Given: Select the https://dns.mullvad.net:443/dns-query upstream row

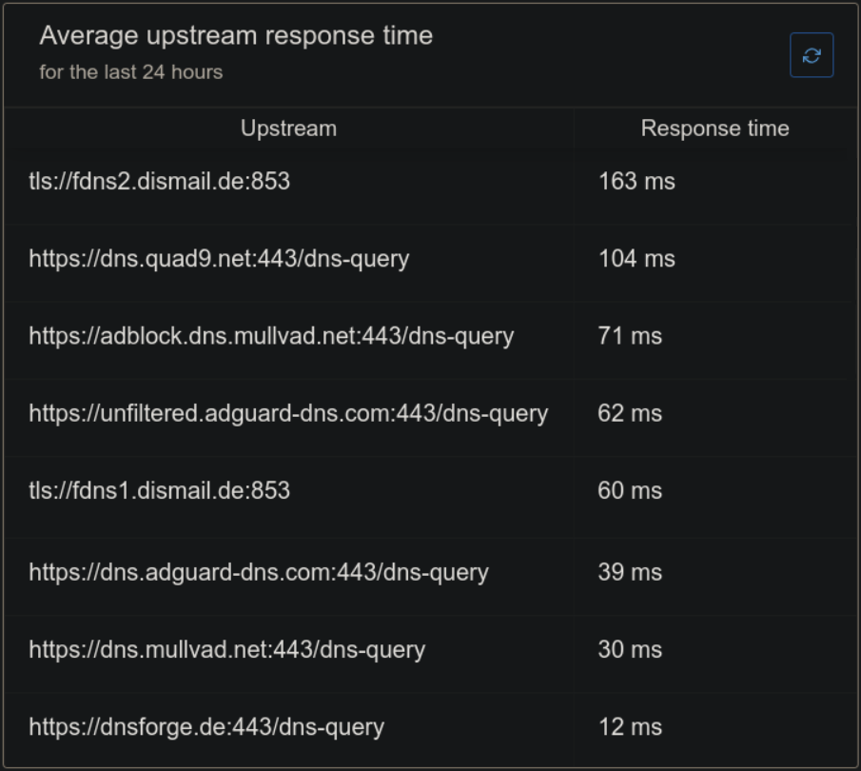Looking at the screenshot, I should pos(227,649).
